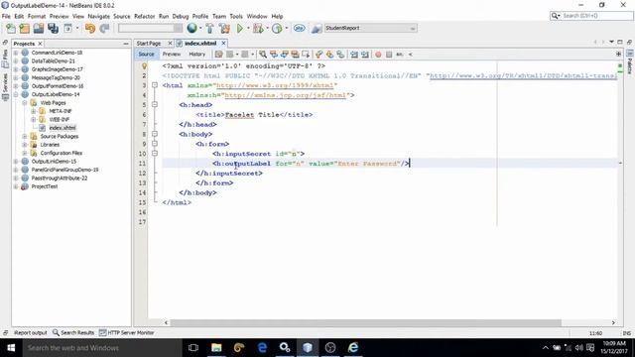Screen dimensions: 635x357
Task: Open the Refactor menu
Action: coord(144,16)
